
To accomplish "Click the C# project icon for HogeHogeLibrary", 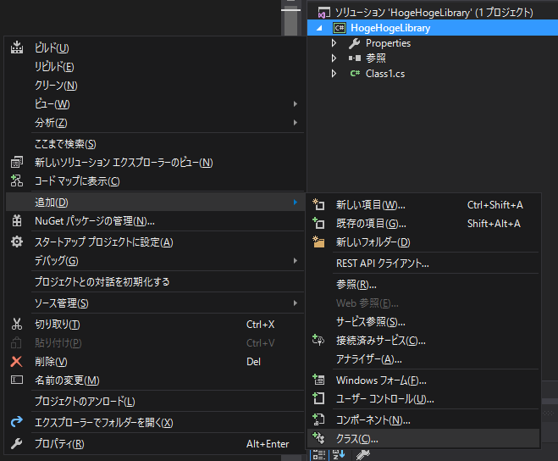I will 340,28.
